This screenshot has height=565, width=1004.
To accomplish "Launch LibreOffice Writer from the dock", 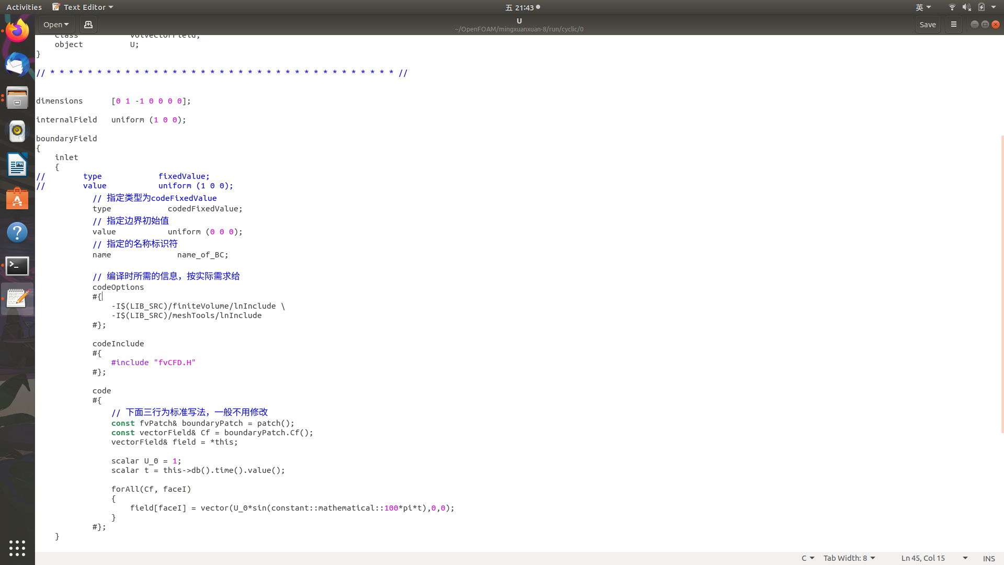I will (17, 165).
